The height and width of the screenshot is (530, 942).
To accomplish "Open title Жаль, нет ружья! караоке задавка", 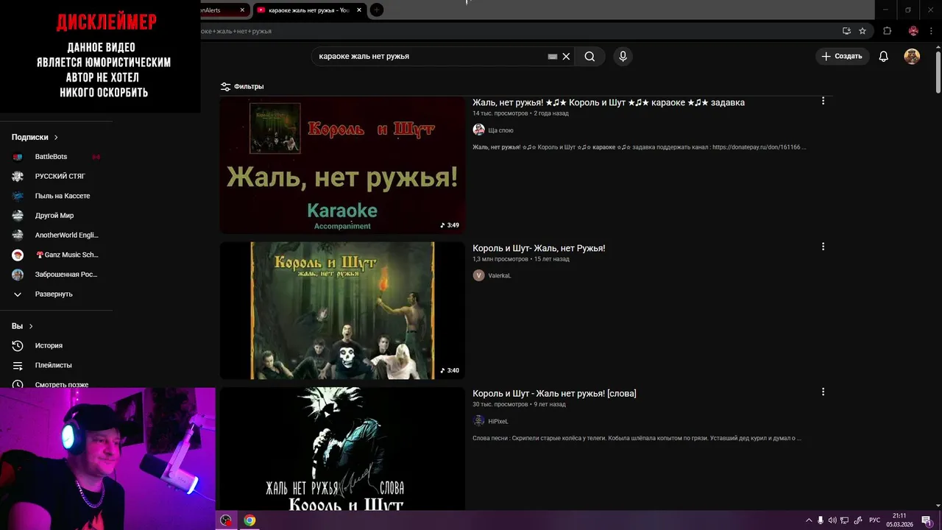I will [609, 102].
